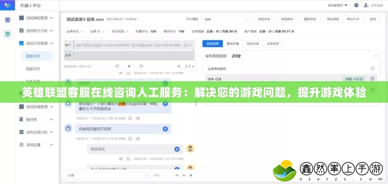This screenshot has height=184, width=388.
Task: Click the platform logo icon
Action: (x=8, y=5)
